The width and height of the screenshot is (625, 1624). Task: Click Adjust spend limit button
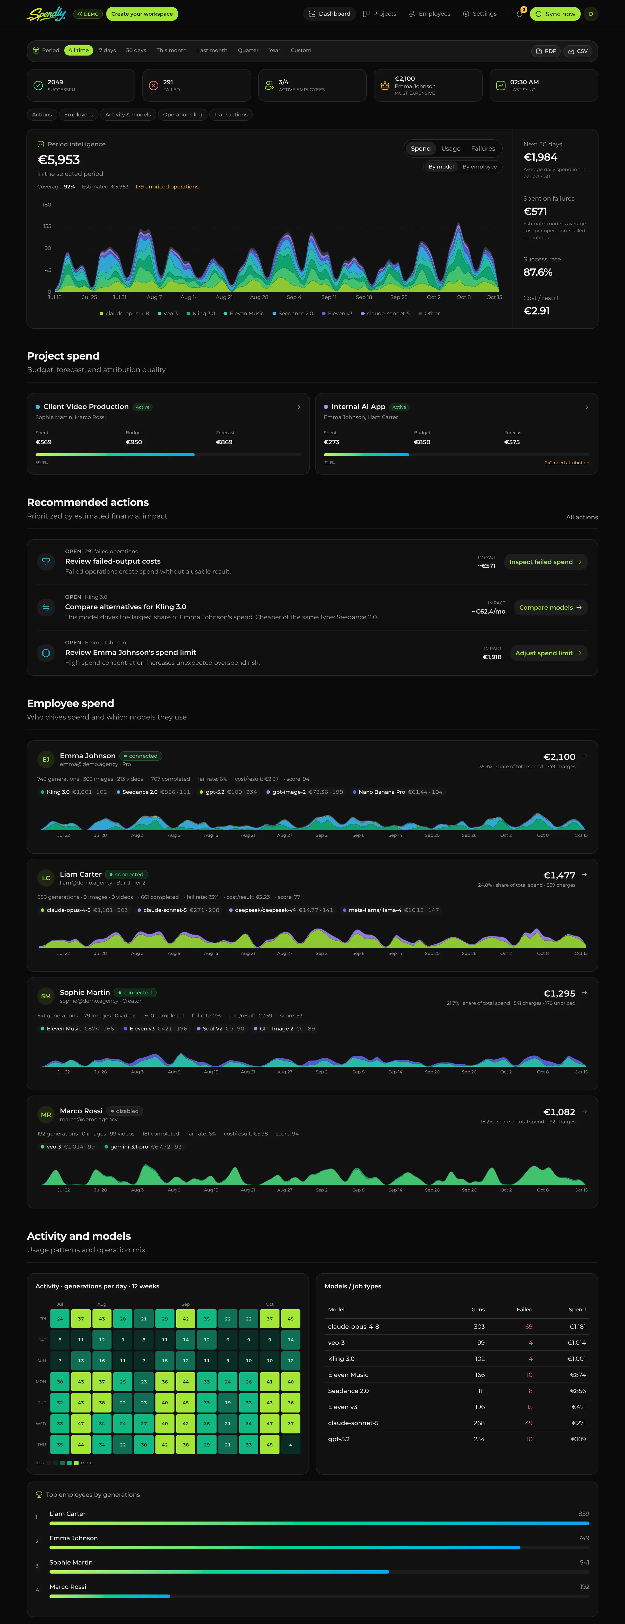click(x=549, y=653)
